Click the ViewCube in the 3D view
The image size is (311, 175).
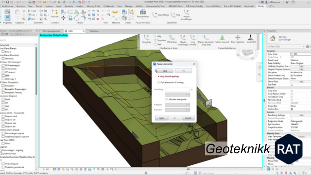coord(247,53)
